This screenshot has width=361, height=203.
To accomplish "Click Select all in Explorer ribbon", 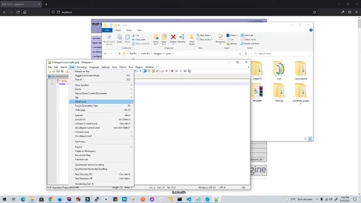I will pyautogui.click(x=247, y=35).
